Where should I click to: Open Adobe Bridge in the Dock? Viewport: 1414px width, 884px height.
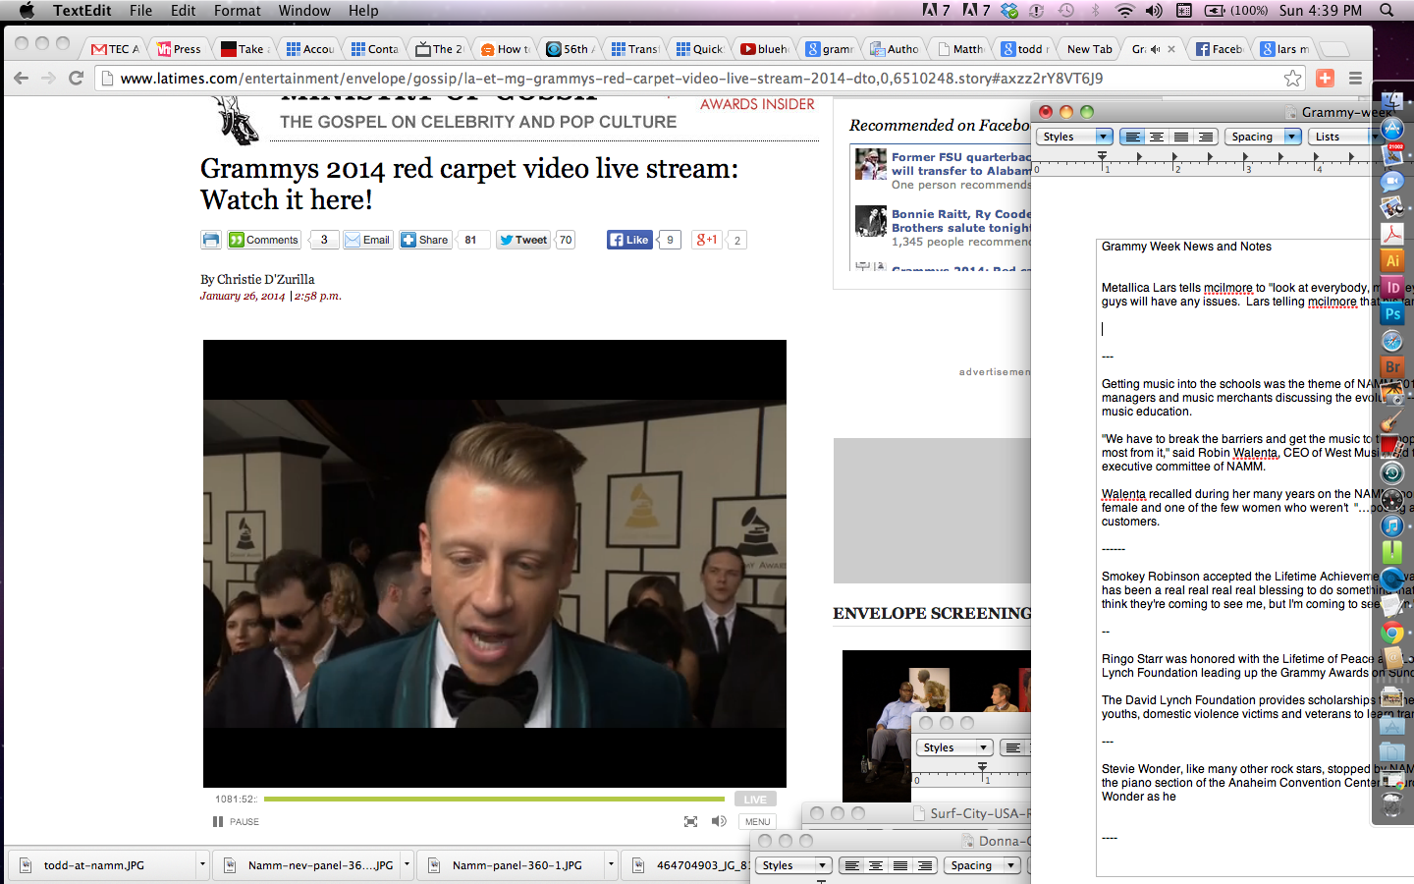(1392, 367)
